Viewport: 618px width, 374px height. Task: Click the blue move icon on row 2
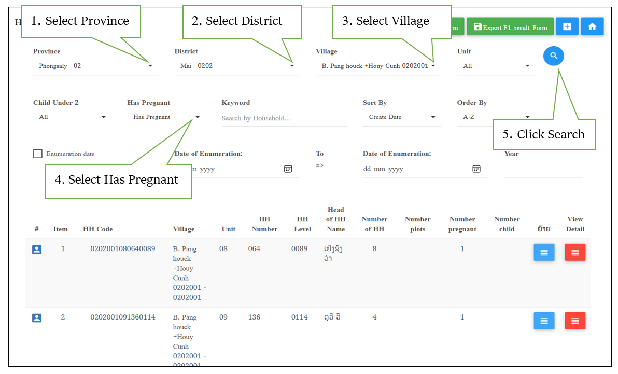click(544, 321)
